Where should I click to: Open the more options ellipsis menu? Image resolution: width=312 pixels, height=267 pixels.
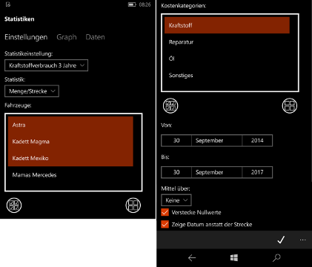tap(302, 240)
